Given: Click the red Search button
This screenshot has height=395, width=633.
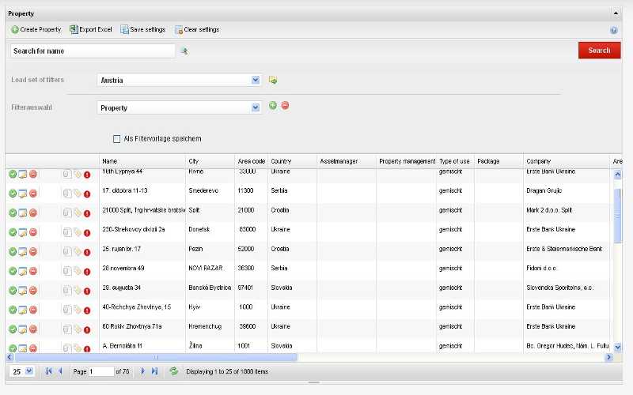Looking at the screenshot, I should (x=599, y=51).
